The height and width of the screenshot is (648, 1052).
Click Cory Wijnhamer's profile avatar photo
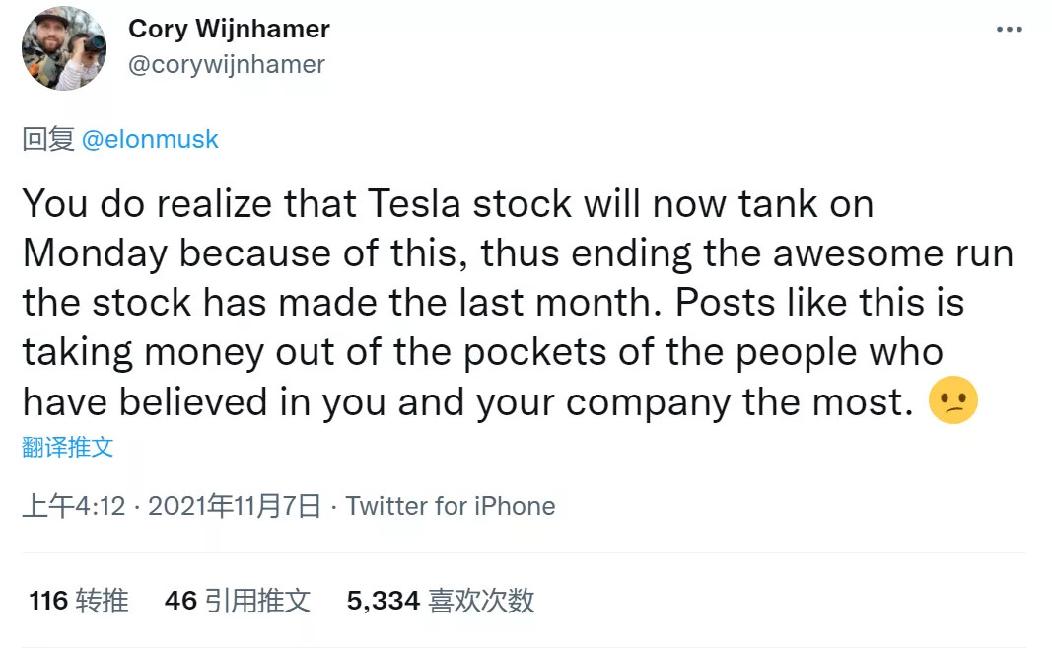[x=64, y=48]
